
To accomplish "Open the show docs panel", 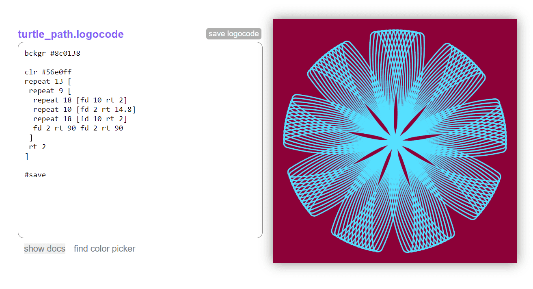I will pos(44,248).
